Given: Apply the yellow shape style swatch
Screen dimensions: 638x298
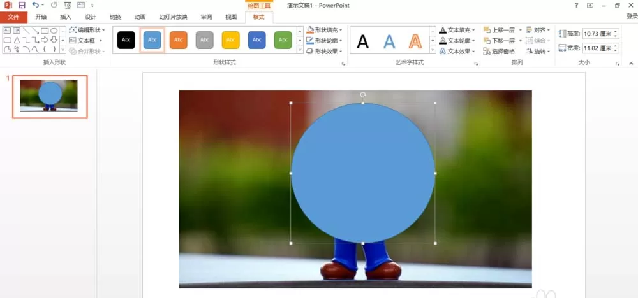Looking at the screenshot, I should [x=231, y=39].
